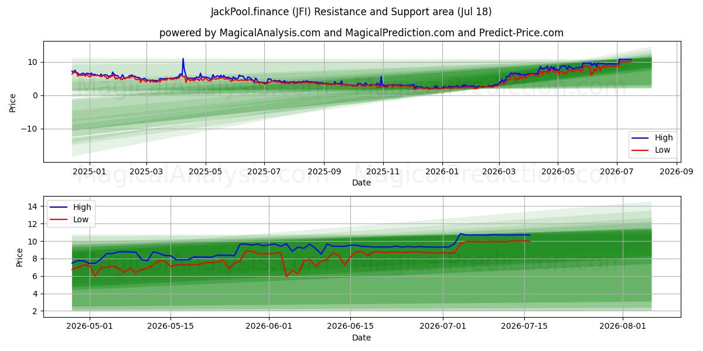The width and height of the screenshot is (703, 351).
Task: Click the '2026-01' date tick label
Action: [x=442, y=172]
